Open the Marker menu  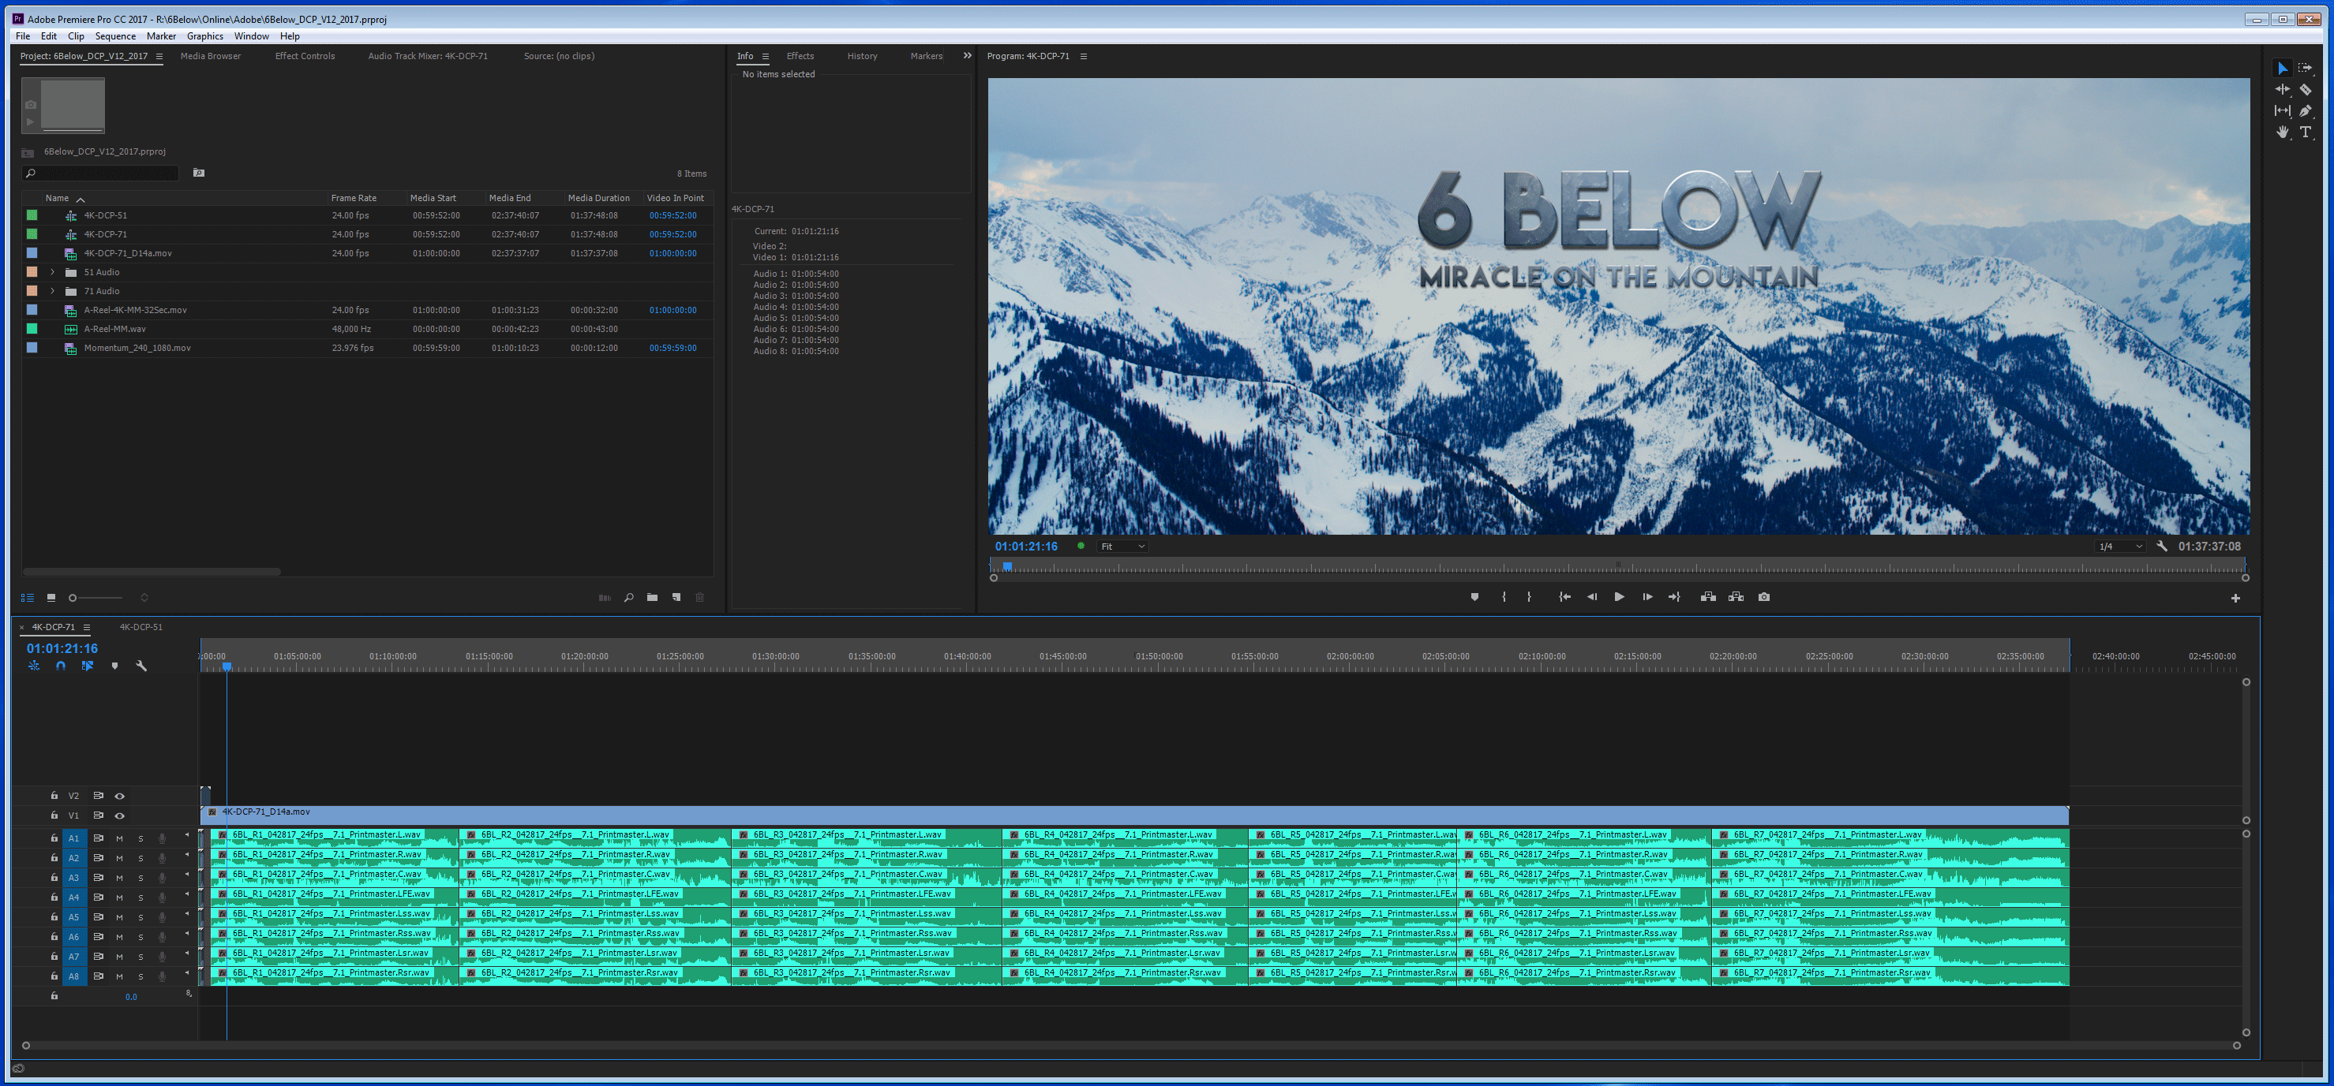pos(161,36)
